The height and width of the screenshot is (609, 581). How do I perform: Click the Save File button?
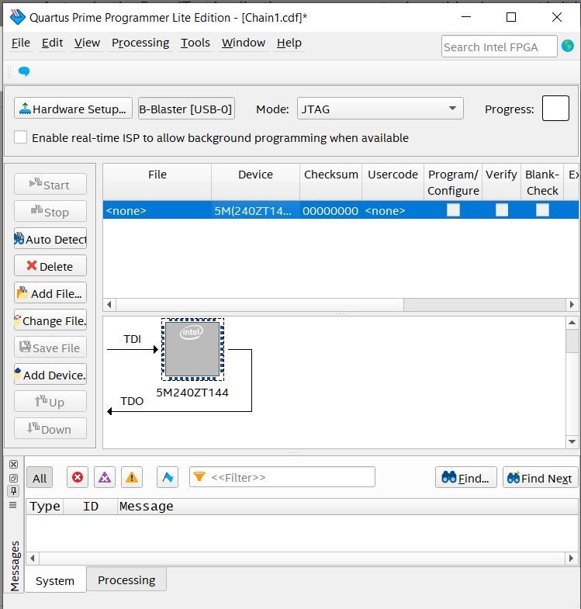(50, 348)
